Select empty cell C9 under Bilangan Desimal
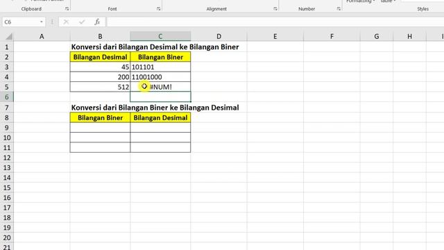Viewport: 444px width, 250px height. point(160,128)
